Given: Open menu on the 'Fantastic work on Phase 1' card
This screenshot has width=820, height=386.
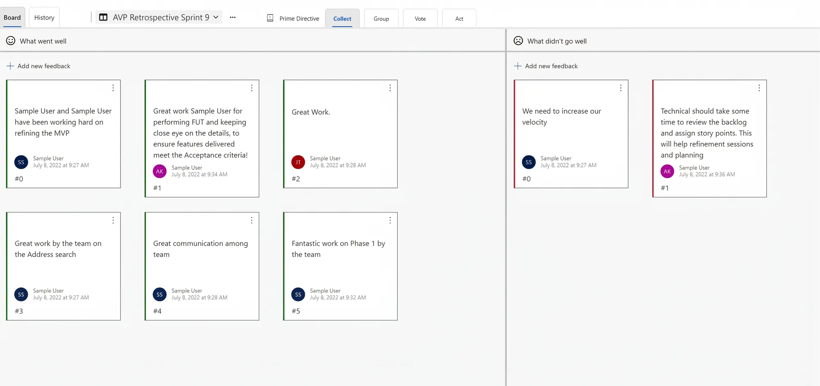Looking at the screenshot, I should click(x=390, y=220).
